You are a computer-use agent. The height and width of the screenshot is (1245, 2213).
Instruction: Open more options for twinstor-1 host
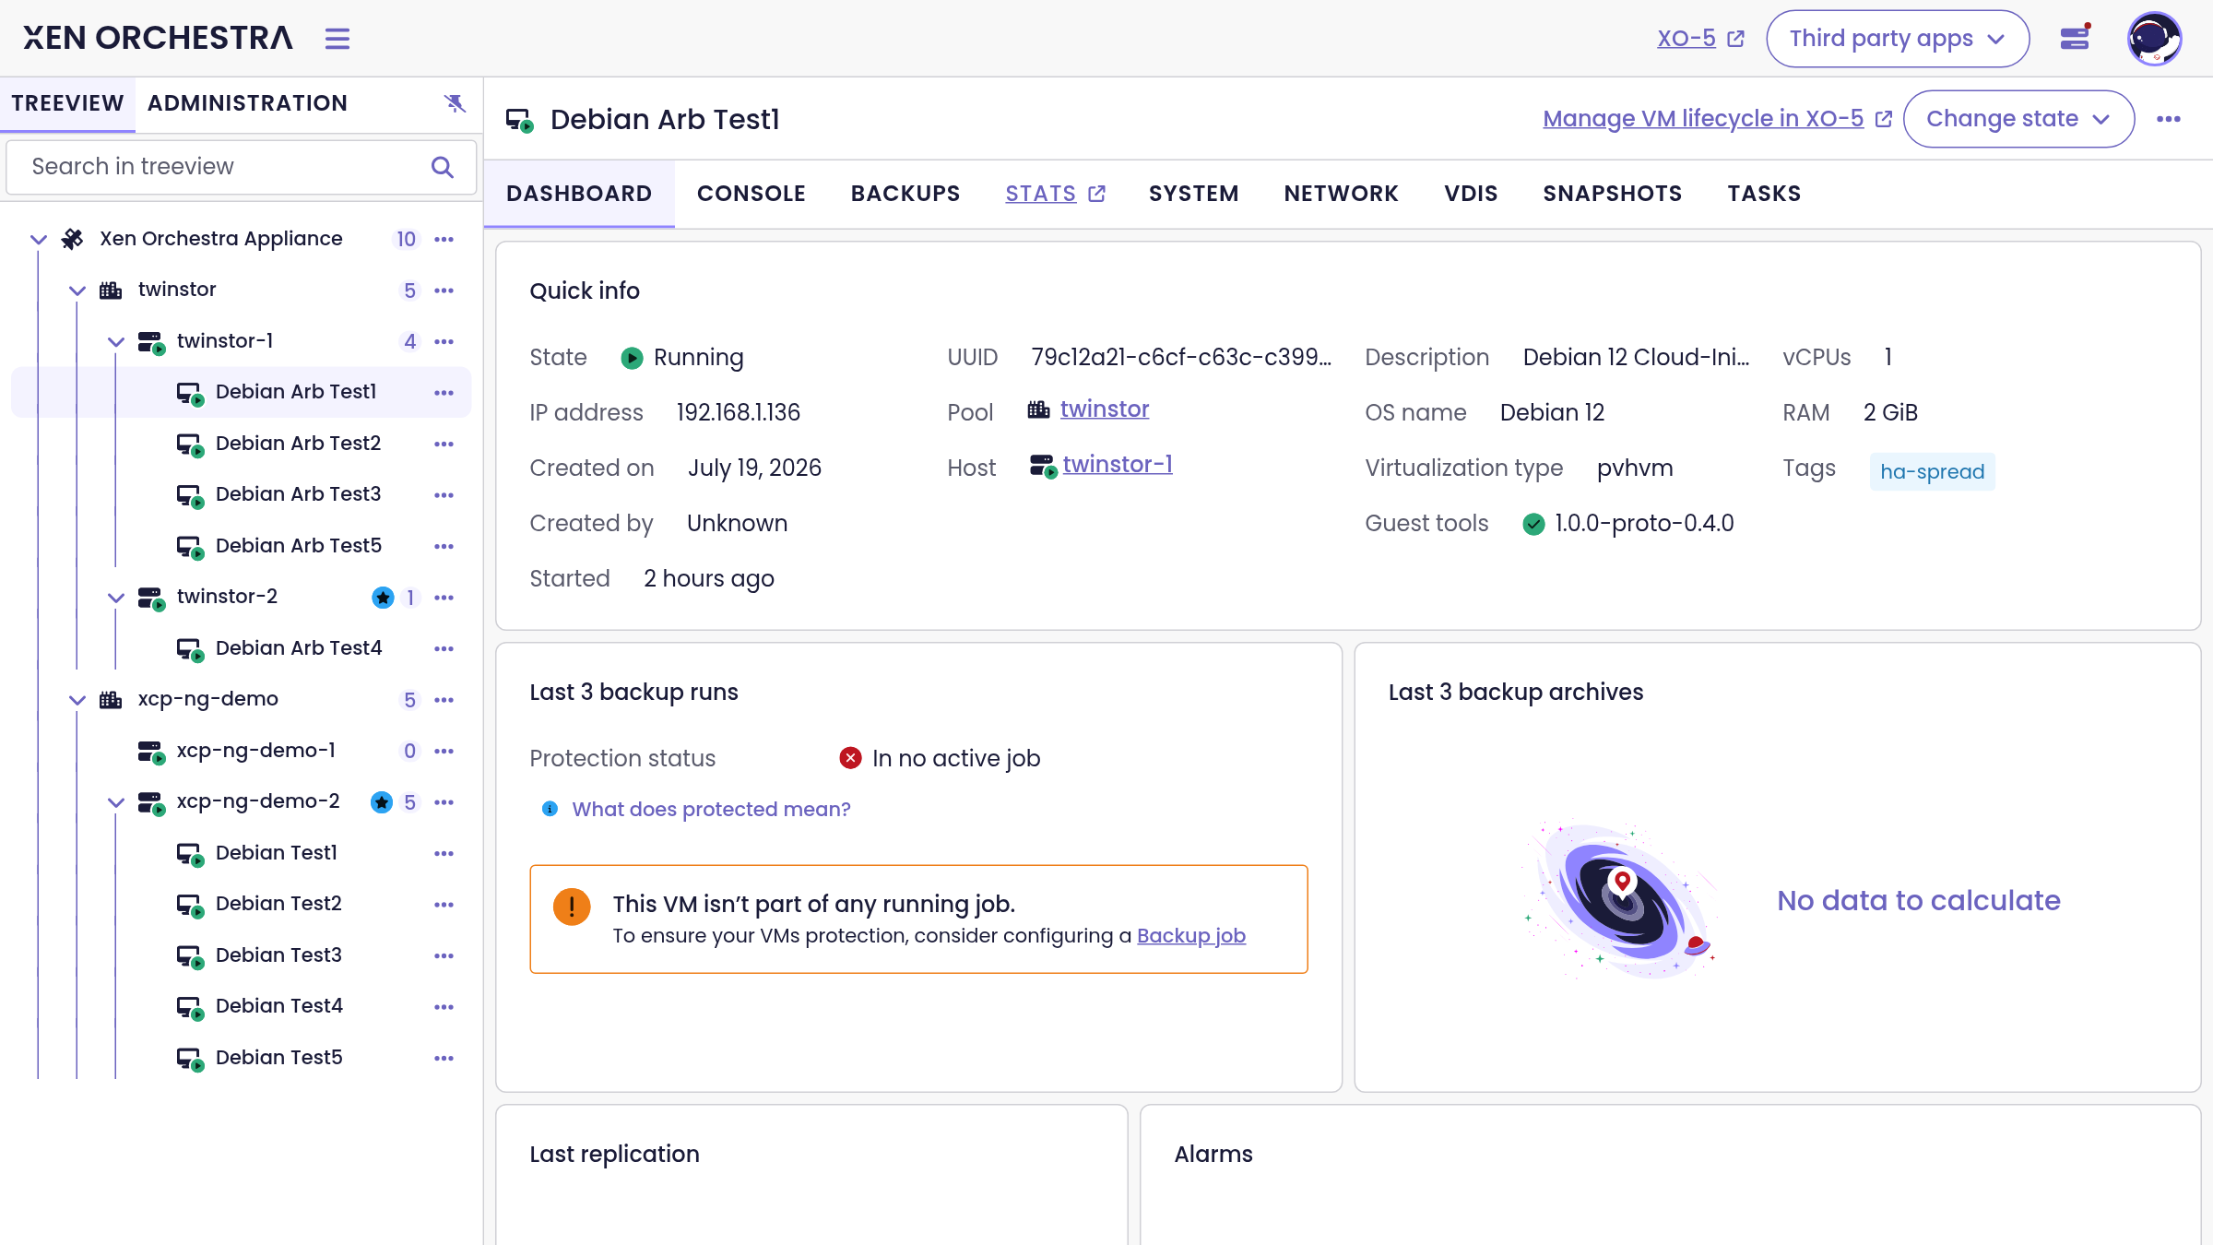(x=444, y=341)
